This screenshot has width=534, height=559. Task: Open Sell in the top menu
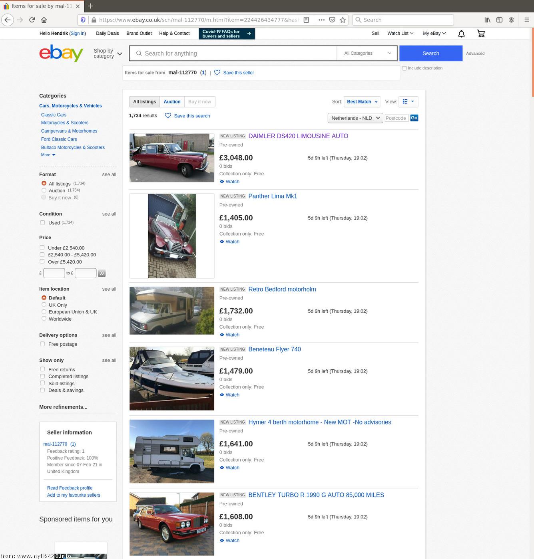point(375,34)
